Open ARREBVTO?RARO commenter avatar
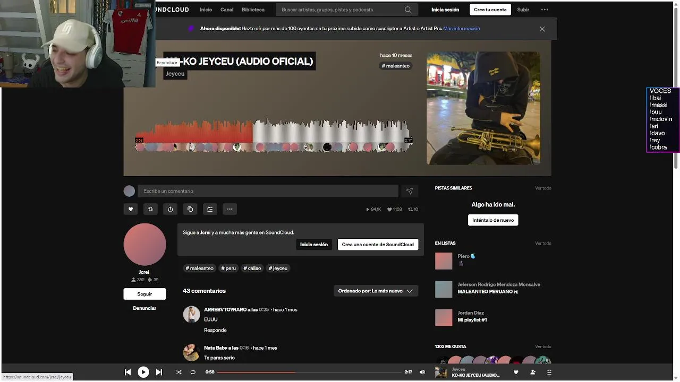This screenshot has width=680, height=382. click(191, 314)
